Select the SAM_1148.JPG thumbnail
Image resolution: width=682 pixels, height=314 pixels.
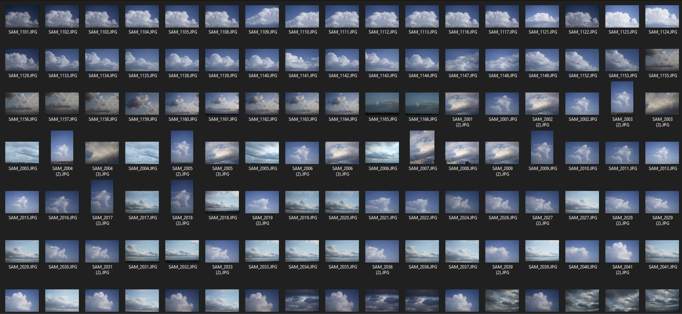click(502, 60)
